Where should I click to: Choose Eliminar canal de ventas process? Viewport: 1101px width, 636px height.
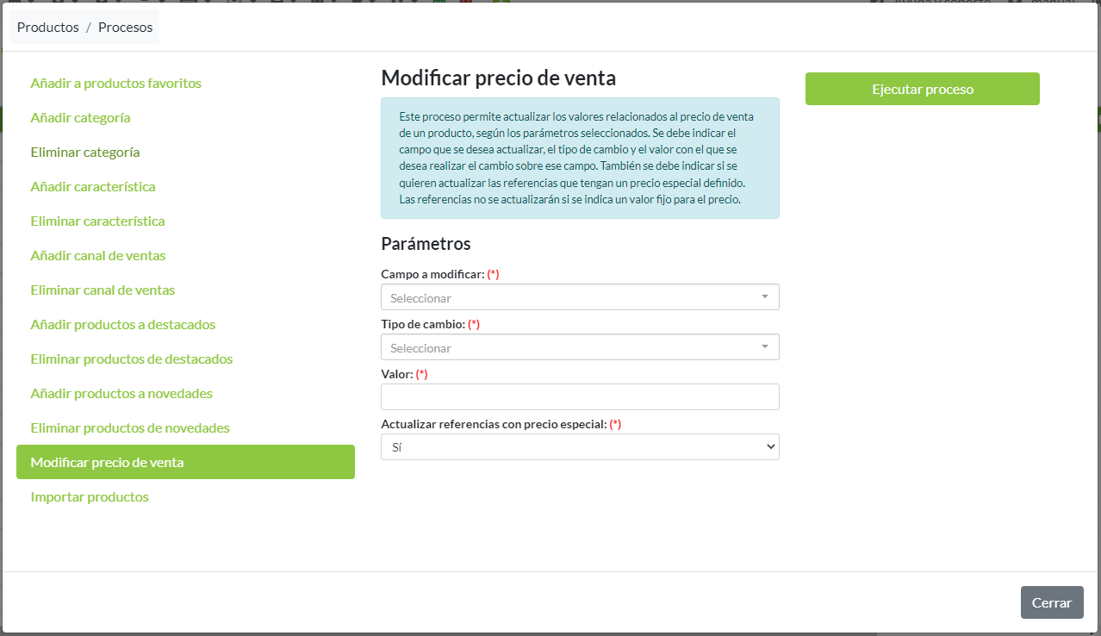tap(103, 290)
